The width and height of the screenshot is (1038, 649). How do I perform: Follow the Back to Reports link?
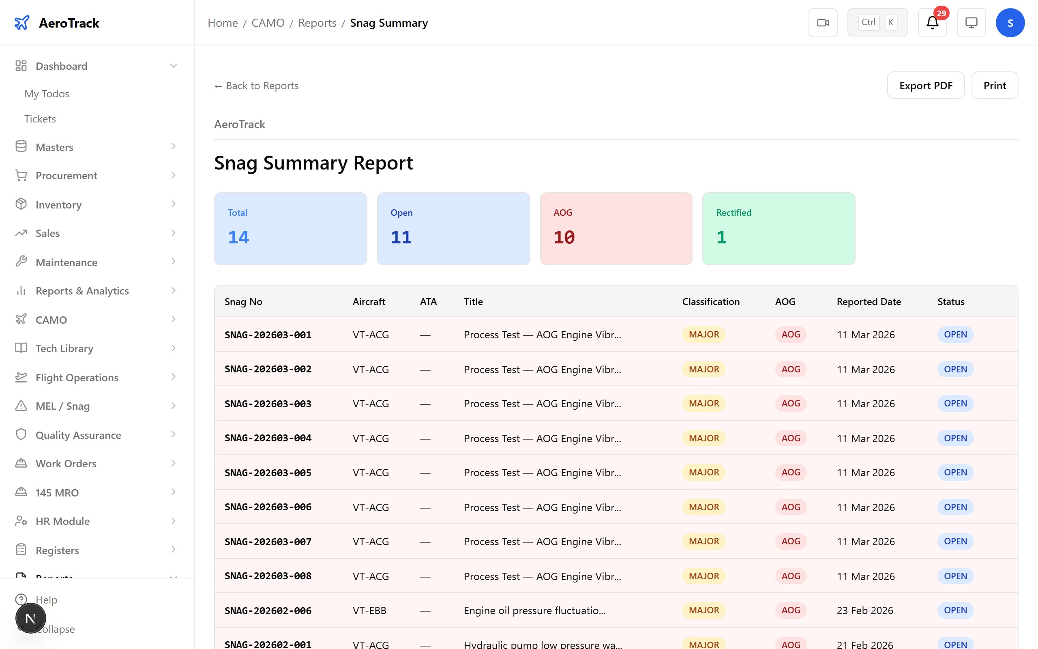tap(256, 86)
